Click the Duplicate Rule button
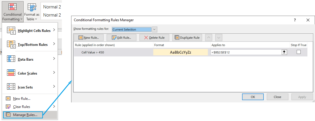 pos(187,38)
